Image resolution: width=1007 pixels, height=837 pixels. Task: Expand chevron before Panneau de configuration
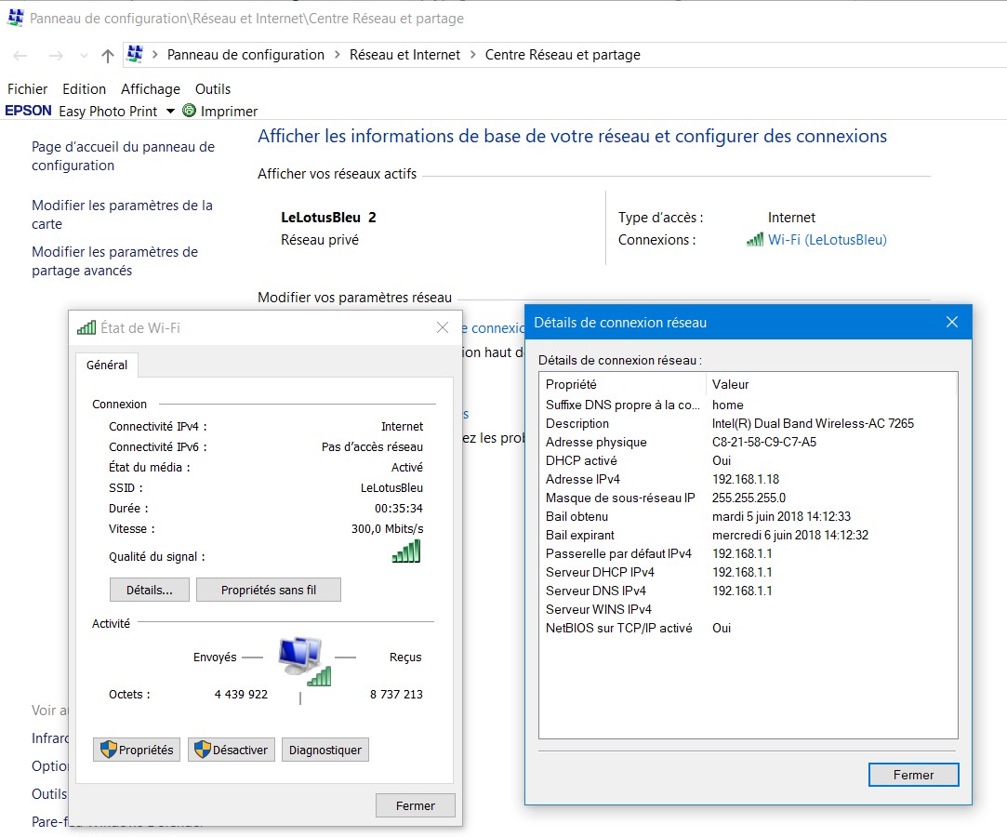click(154, 55)
